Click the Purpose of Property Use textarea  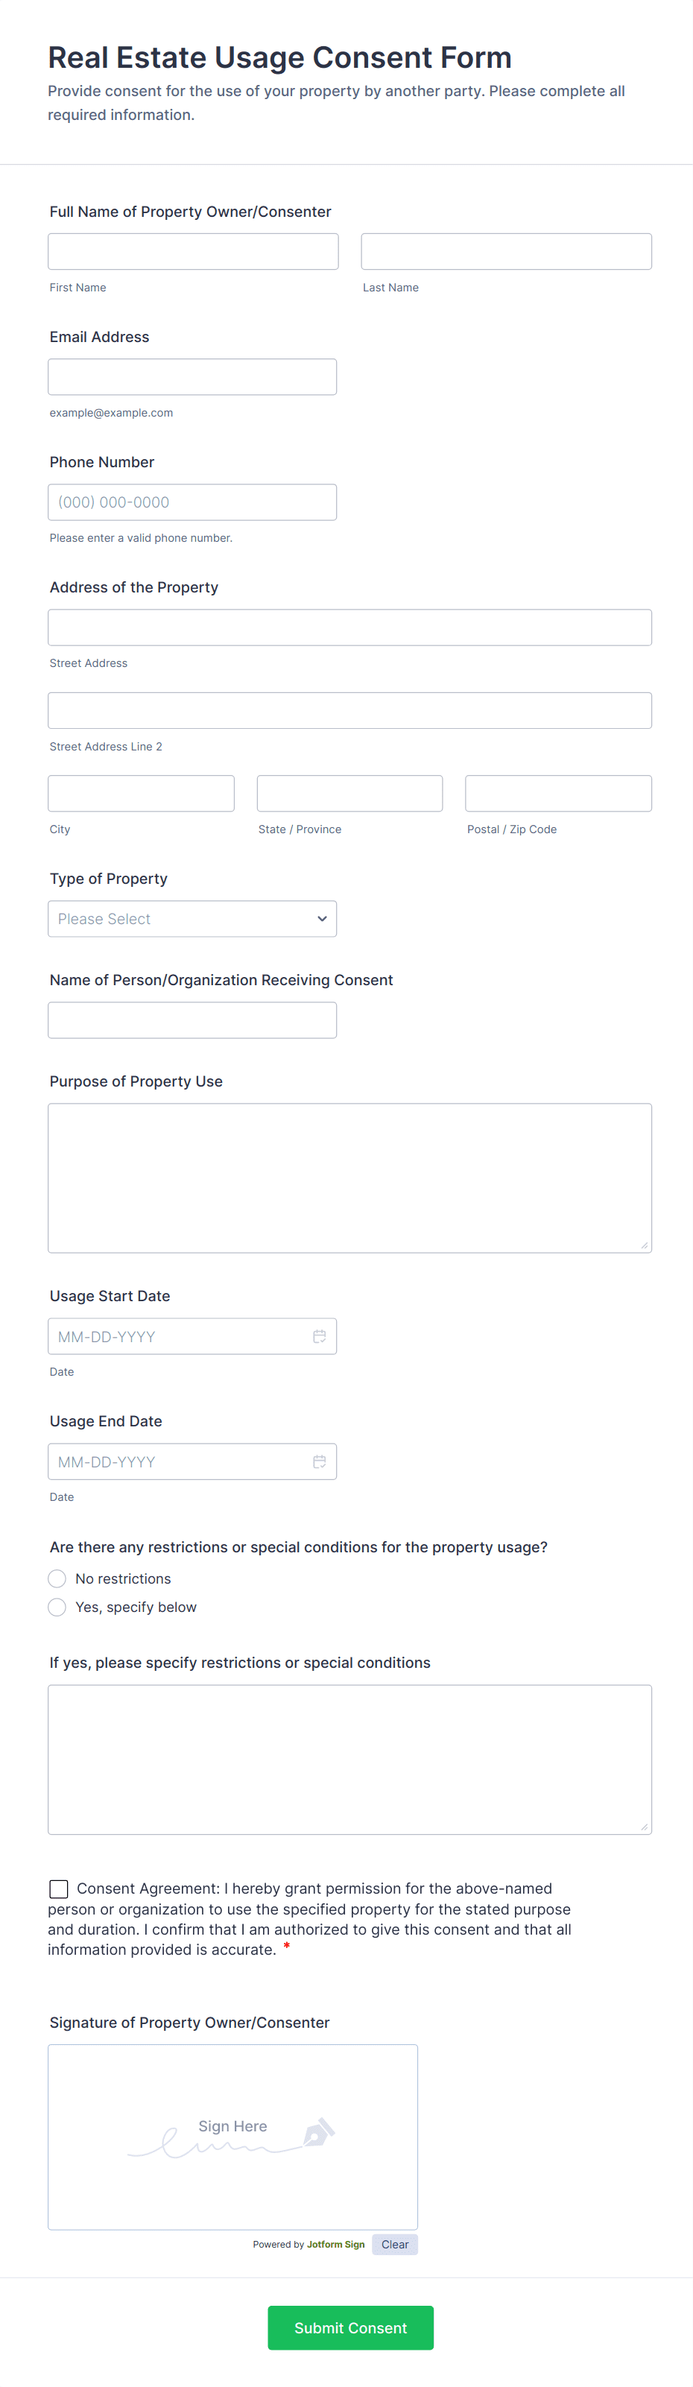pyautogui.click(x=349, y=1177)
